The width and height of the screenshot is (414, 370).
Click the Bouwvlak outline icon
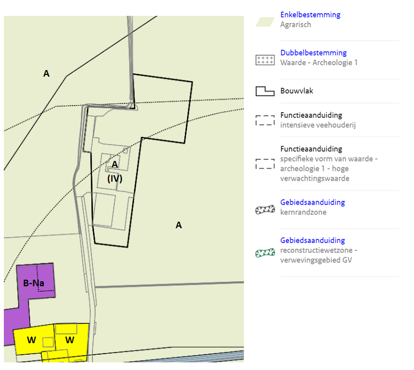point(265,91)
